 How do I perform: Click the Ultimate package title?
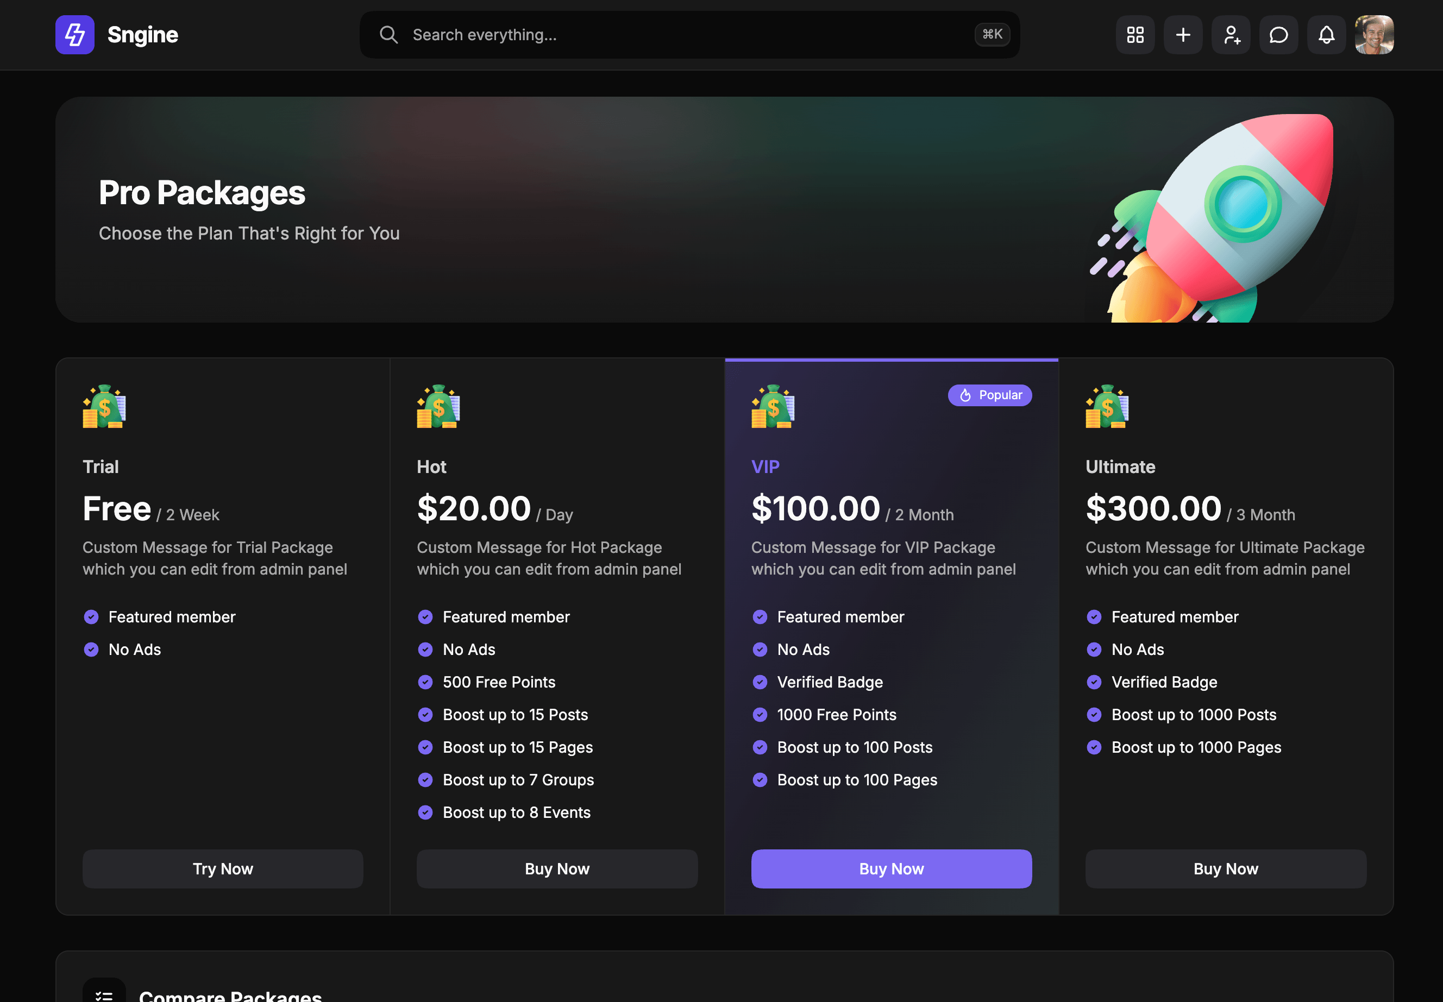pos(1120,467)
